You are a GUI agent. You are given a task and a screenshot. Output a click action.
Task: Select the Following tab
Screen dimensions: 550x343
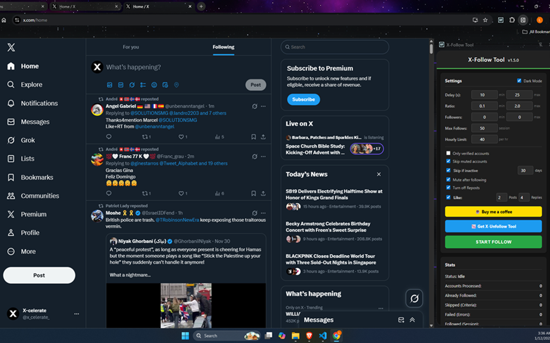tap(223, 47)
